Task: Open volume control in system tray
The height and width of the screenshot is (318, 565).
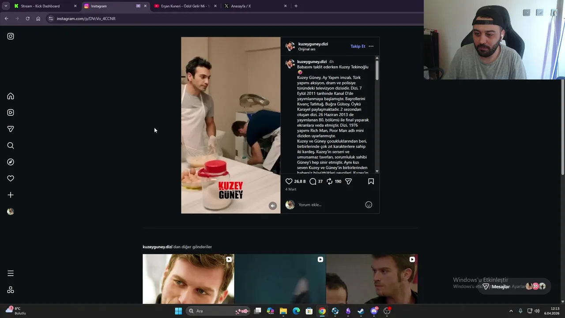Action: coord(537,311)
